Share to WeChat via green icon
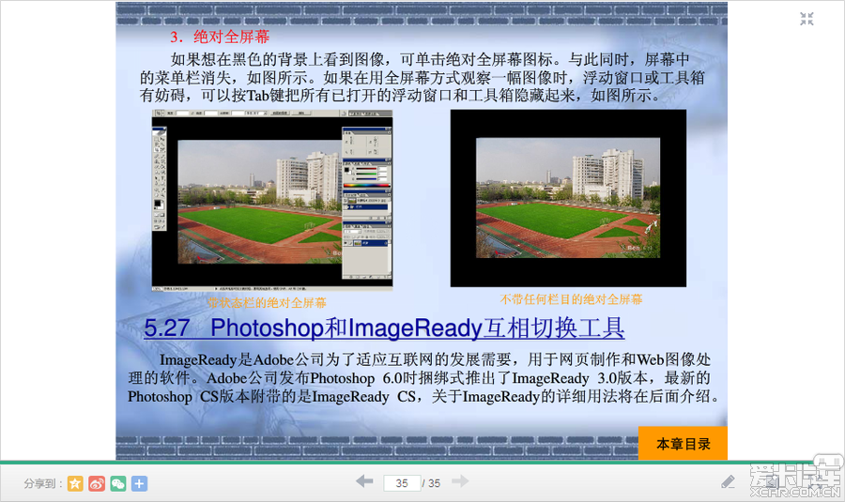Viewport: 845px width, 502px height. point(118,483)
